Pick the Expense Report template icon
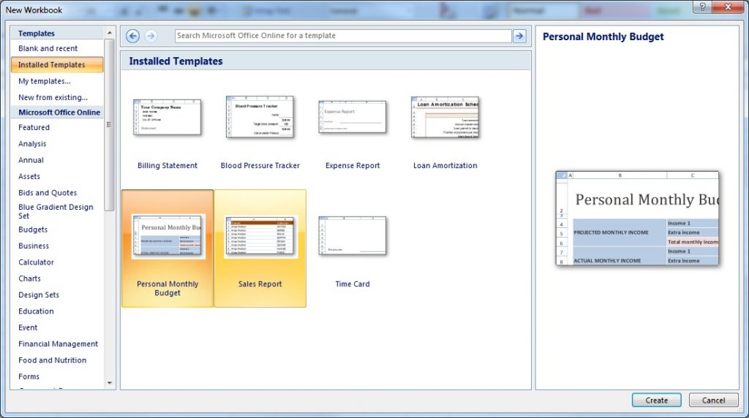This screenshot has width=749, height=418. coord(353,118)
